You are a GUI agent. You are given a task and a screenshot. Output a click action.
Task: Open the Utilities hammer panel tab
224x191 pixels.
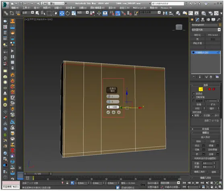tap(219, 20)
